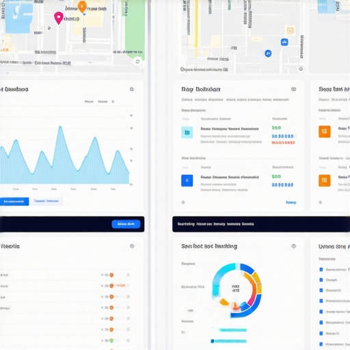Click the light outlined button below the area chart
This screenshot has height=350, width=350.
[x=46, y=201]
